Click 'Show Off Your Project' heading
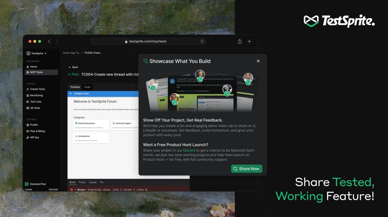Image resolution: width=388 pixels, height=217 pixels. point(183,120)
